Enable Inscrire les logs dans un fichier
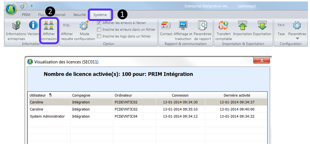The width and height of the screenshot is (310, 144). (x=99, y=36)
